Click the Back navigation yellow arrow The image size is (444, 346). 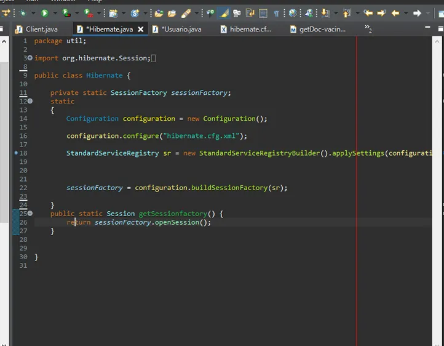pyautogui.click(x=395, y=13)
